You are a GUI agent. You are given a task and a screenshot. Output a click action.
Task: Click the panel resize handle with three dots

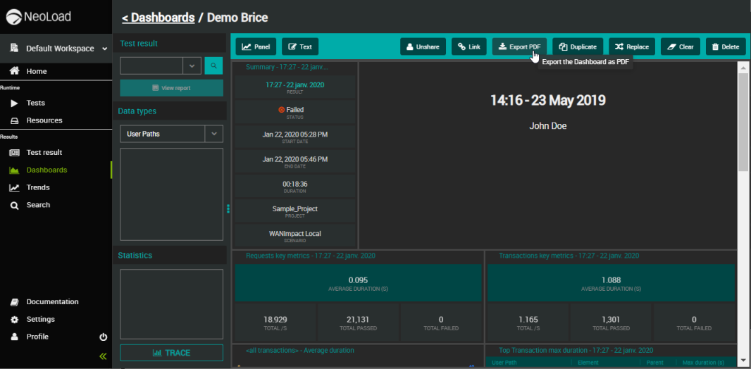pyautogui.click(x=228, y=208)
